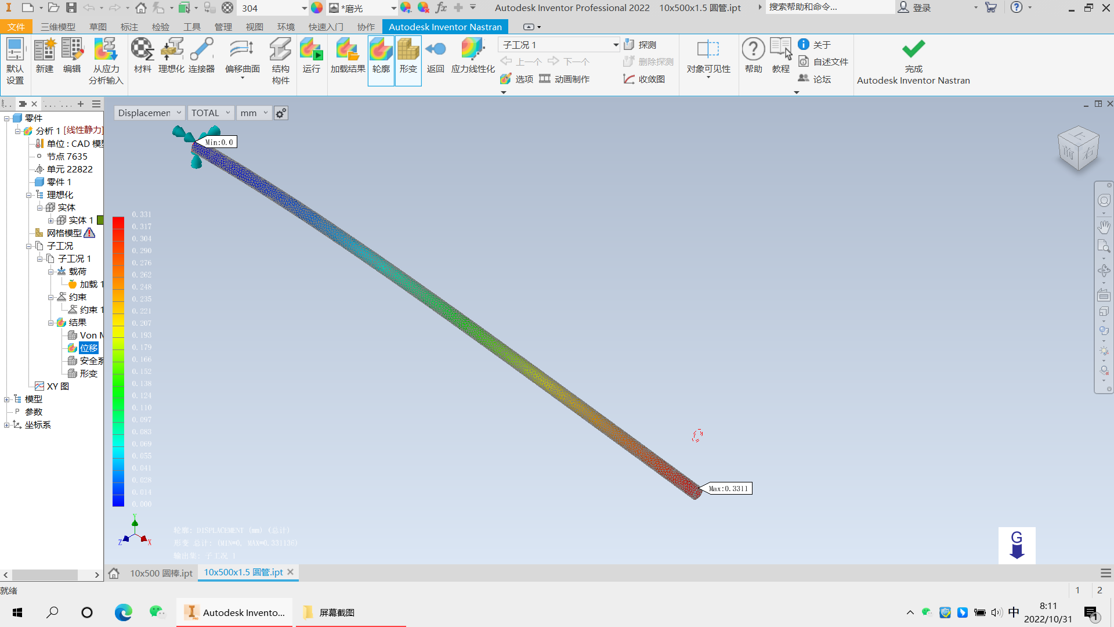Click the browser panel horizontal scrollbar
Viewport: 1114px width, 627px height.
(x=45, y=575)
